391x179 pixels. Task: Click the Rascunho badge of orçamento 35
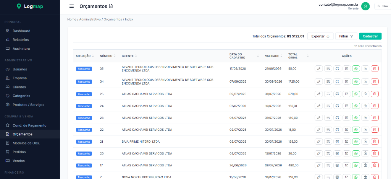[x=84, y=68]
